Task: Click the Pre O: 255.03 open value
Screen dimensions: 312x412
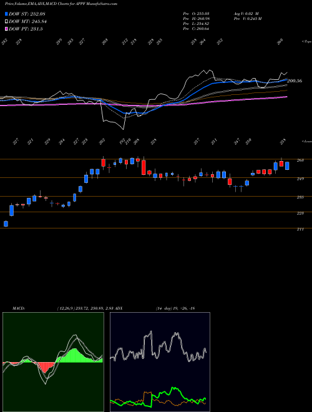Action: tap(196, 14)
